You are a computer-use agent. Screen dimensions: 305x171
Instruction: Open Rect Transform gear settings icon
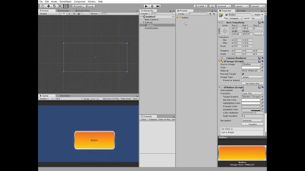[x=263, y=22]
